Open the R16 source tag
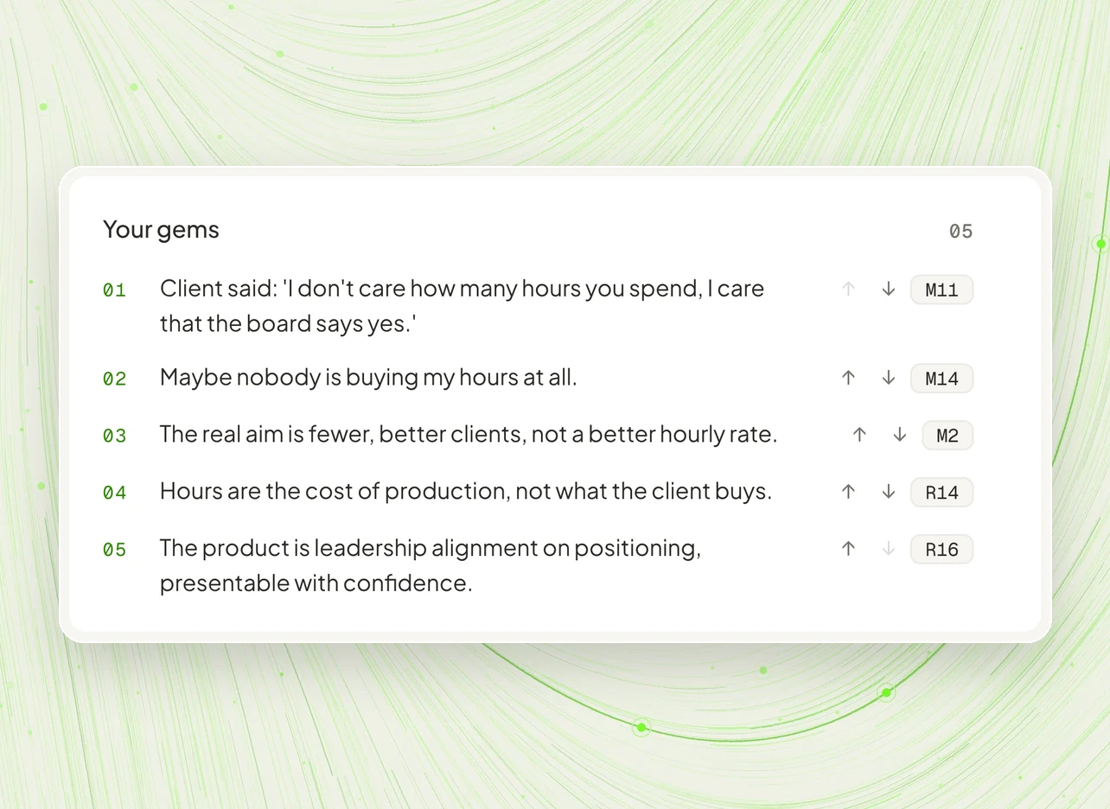This screenshot has height=809, width=1110. pos(941,550)
